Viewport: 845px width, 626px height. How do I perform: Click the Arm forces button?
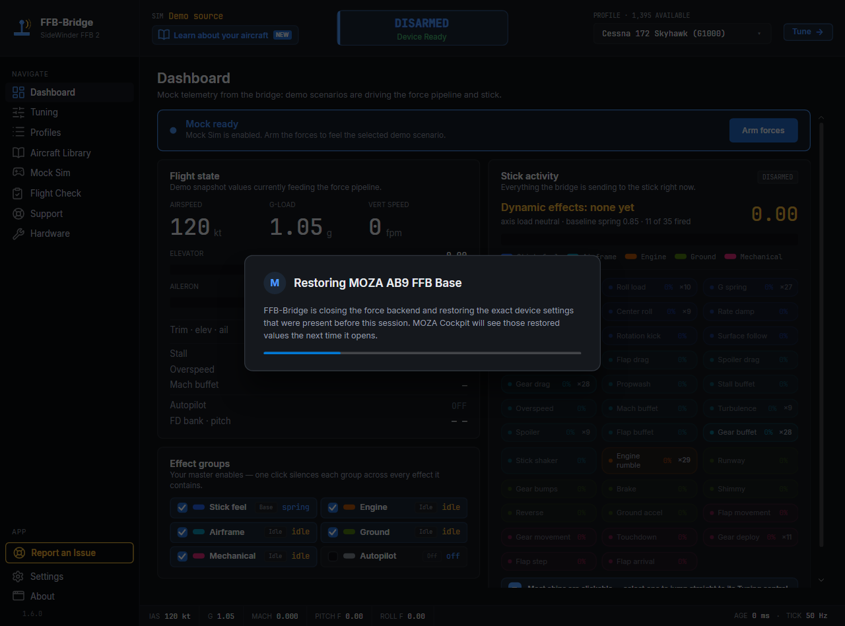[x=763, y=131]
